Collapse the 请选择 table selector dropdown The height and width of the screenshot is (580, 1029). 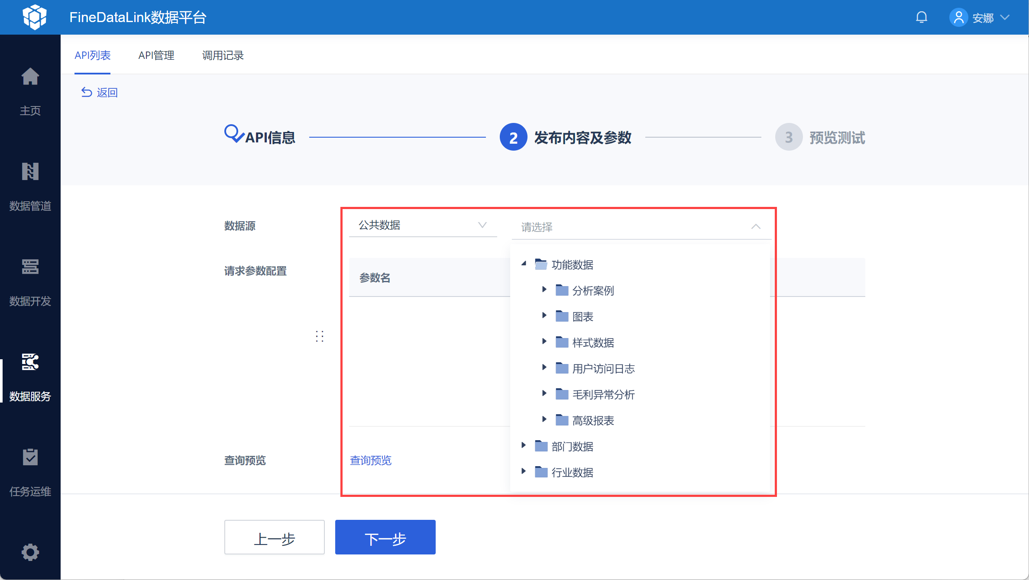tap(756, 227)
